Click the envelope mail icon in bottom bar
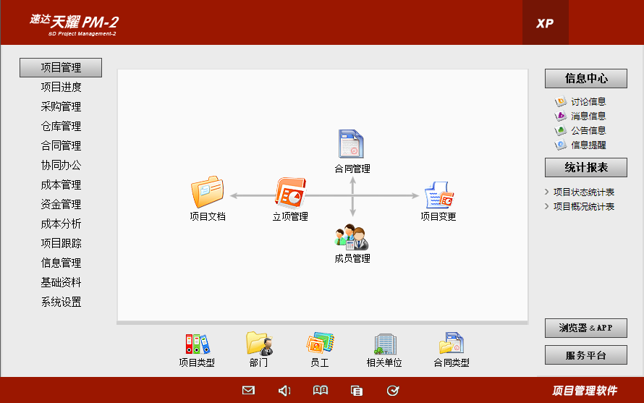This screenshot has height=403, width=644. (248, 391)
